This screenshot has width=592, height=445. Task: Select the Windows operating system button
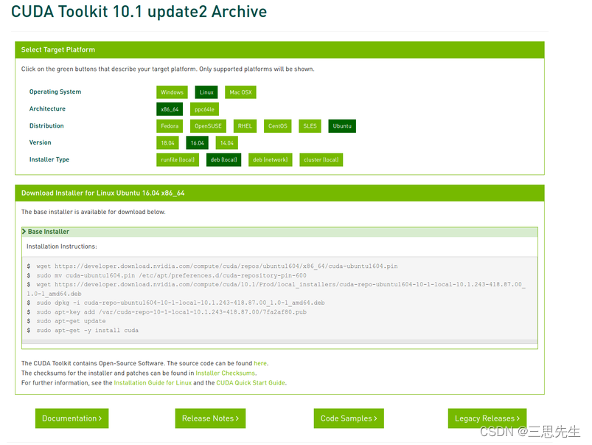pyautogui.click(x=172, y=92)
